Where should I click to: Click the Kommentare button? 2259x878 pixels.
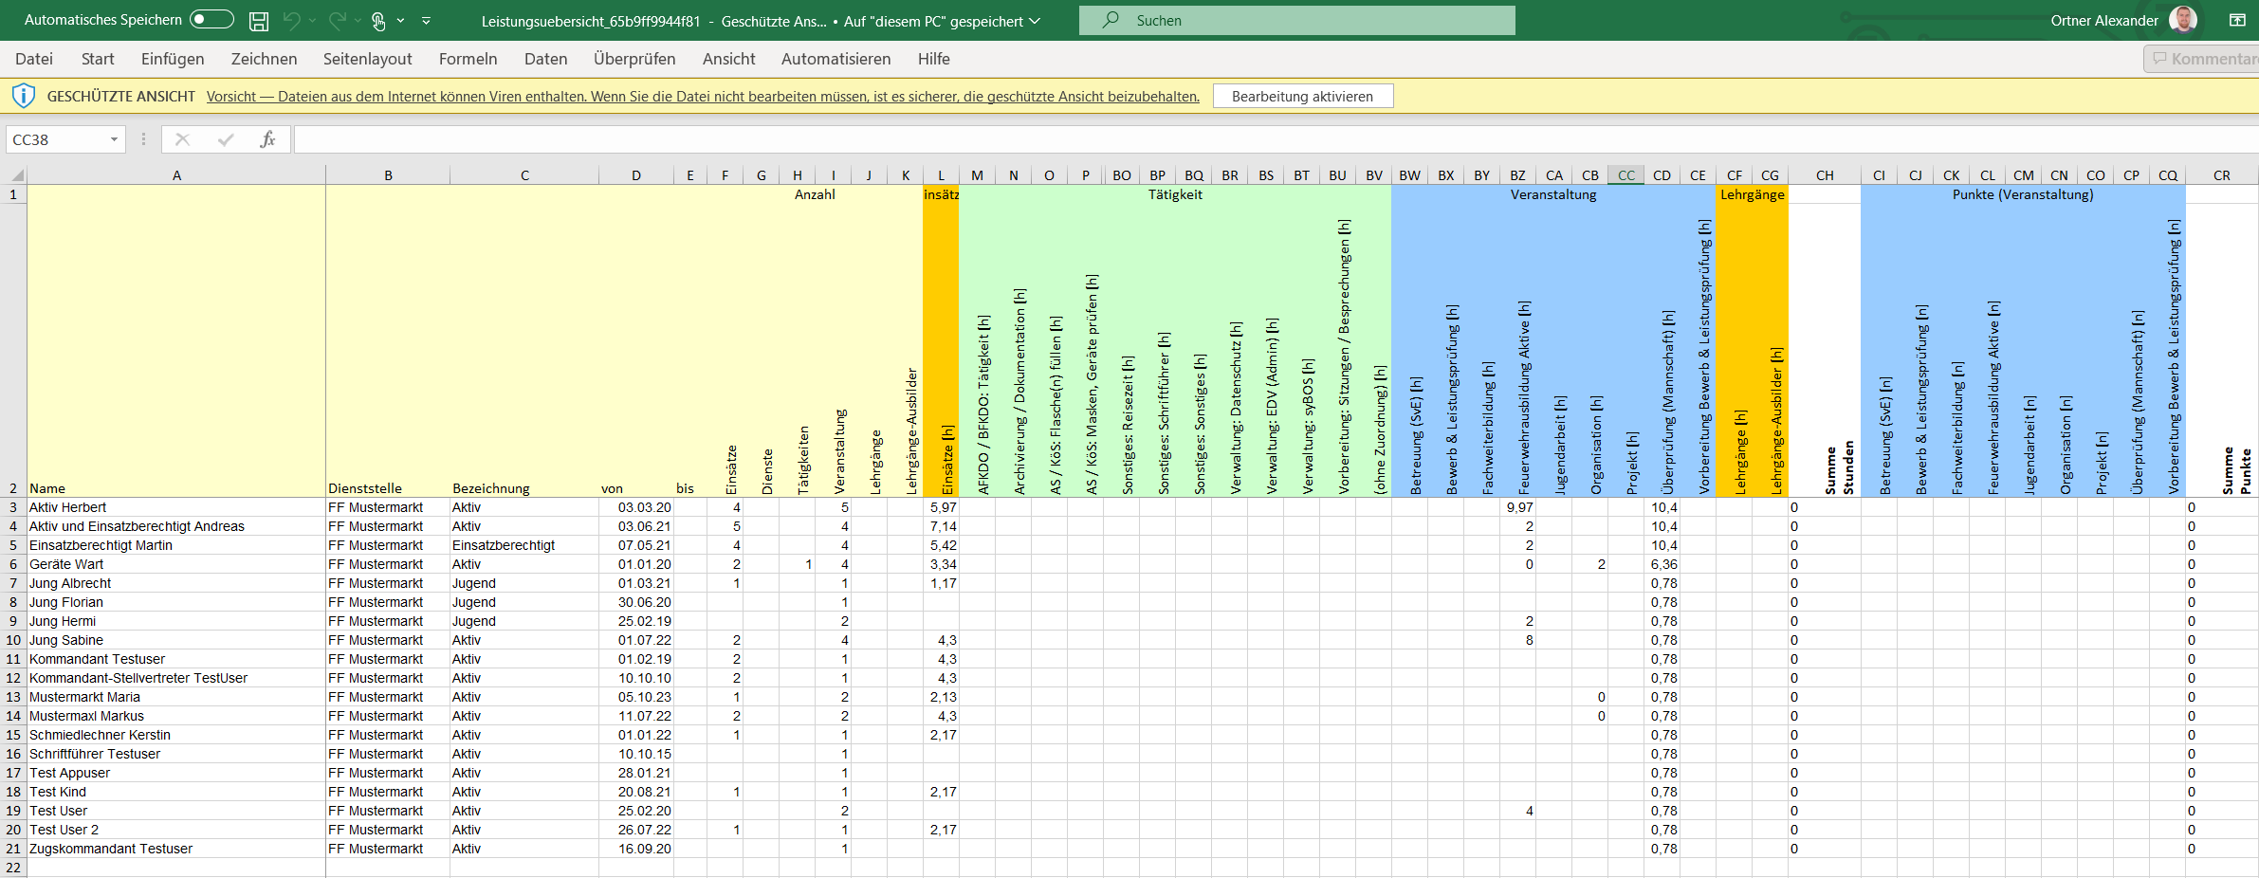2202,59
